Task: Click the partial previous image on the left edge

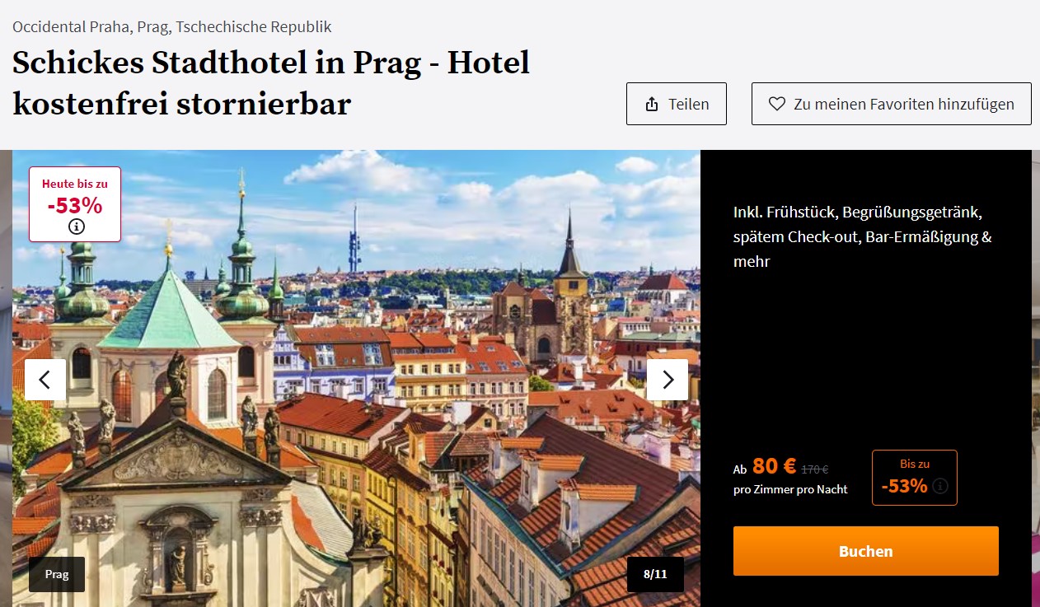Action: tap(6, 378)
